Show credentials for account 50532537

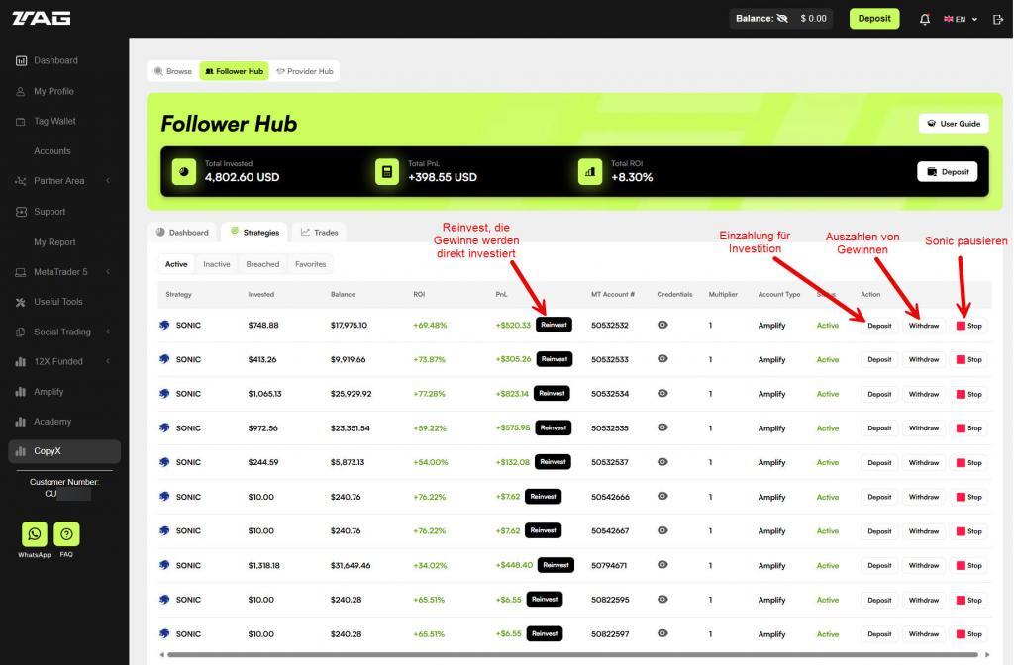(662, 462)
